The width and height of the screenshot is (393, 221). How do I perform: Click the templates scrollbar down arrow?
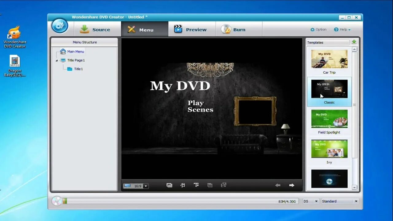[x=355, y=187]
